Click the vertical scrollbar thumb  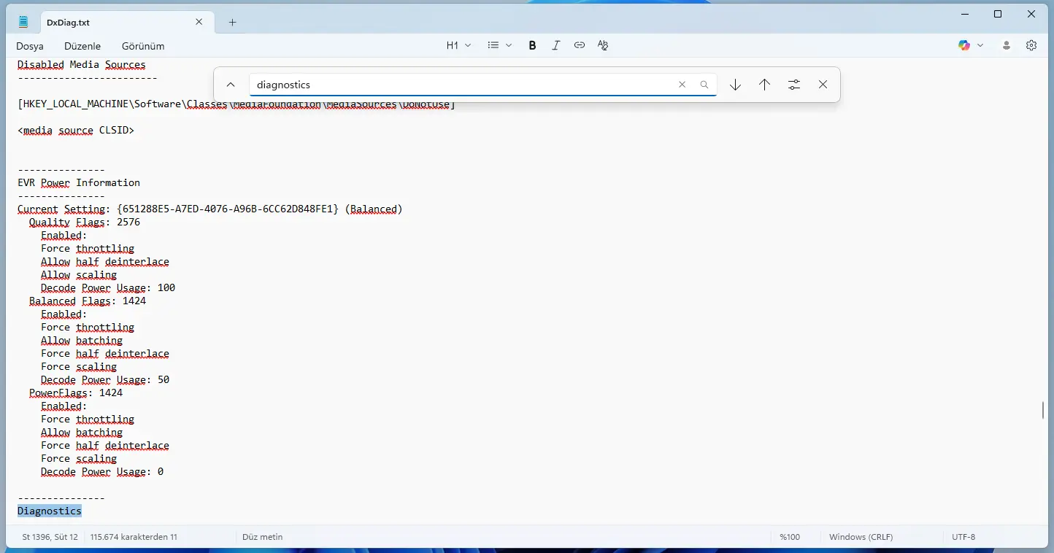pyautogui.click(x=1043, y=410)
